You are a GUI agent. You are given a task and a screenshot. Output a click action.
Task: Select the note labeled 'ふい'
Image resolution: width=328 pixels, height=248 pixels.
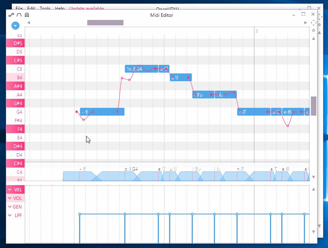click(x=202, y=94)
